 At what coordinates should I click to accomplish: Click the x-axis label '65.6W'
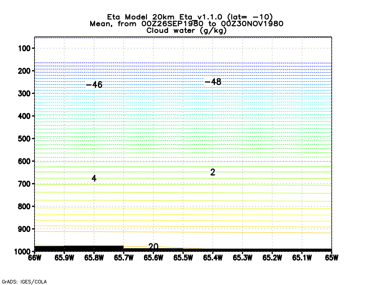point(153,258)
